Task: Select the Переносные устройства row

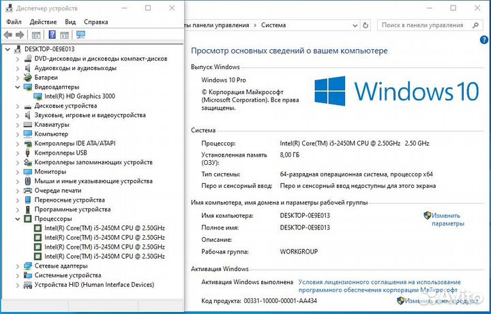Action: pyautogui.click(x=70, y=200)
